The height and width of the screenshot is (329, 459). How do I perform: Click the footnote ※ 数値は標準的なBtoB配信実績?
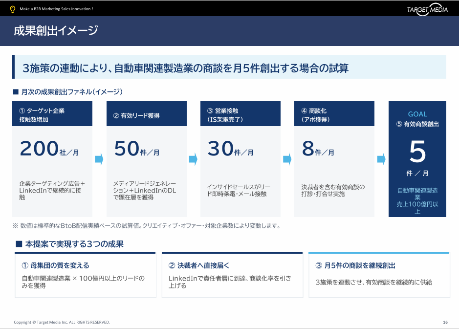click(x=147, y=226)
